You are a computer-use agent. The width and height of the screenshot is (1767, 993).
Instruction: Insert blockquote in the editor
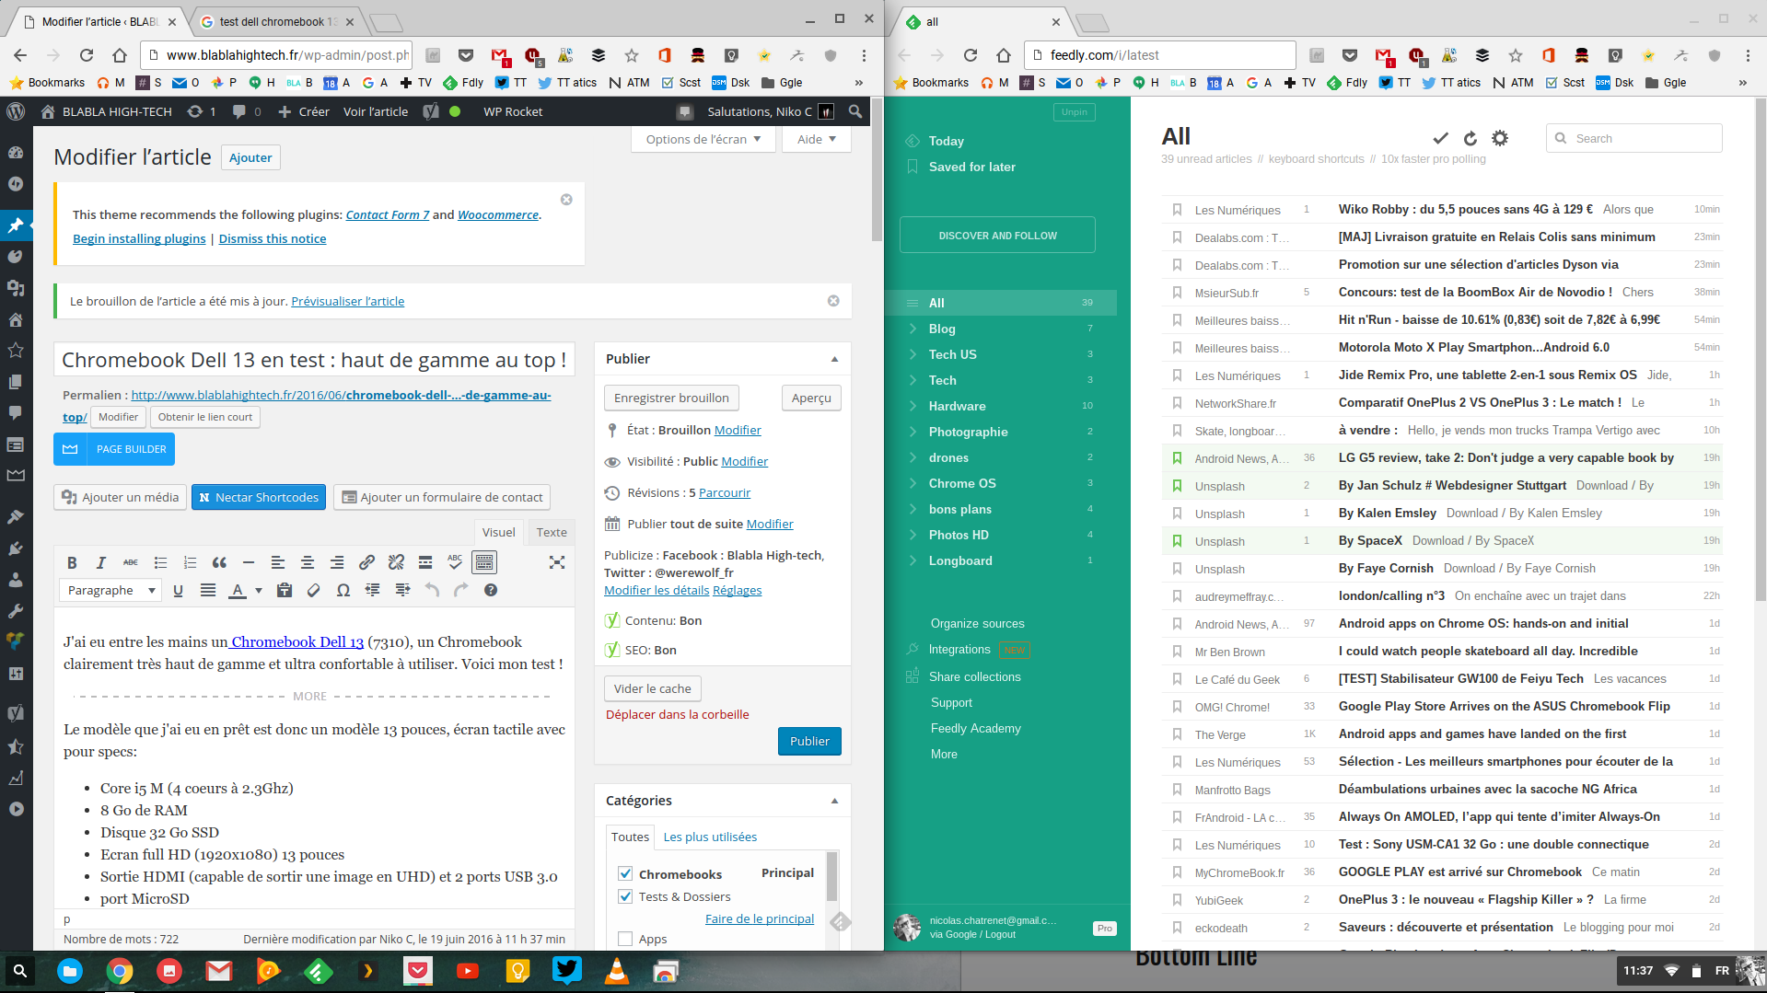point(219,562)
